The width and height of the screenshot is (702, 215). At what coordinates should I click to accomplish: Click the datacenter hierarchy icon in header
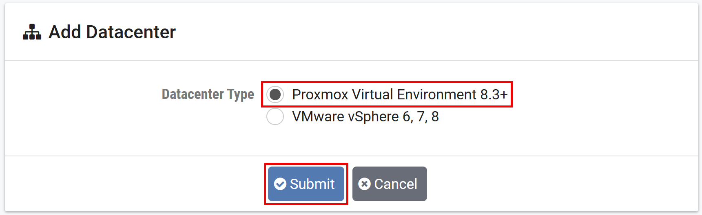pyautogui.click(x=32, y=32)
